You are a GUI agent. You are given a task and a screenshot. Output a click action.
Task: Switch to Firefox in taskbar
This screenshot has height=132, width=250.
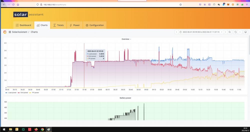(x=36, y=130)
